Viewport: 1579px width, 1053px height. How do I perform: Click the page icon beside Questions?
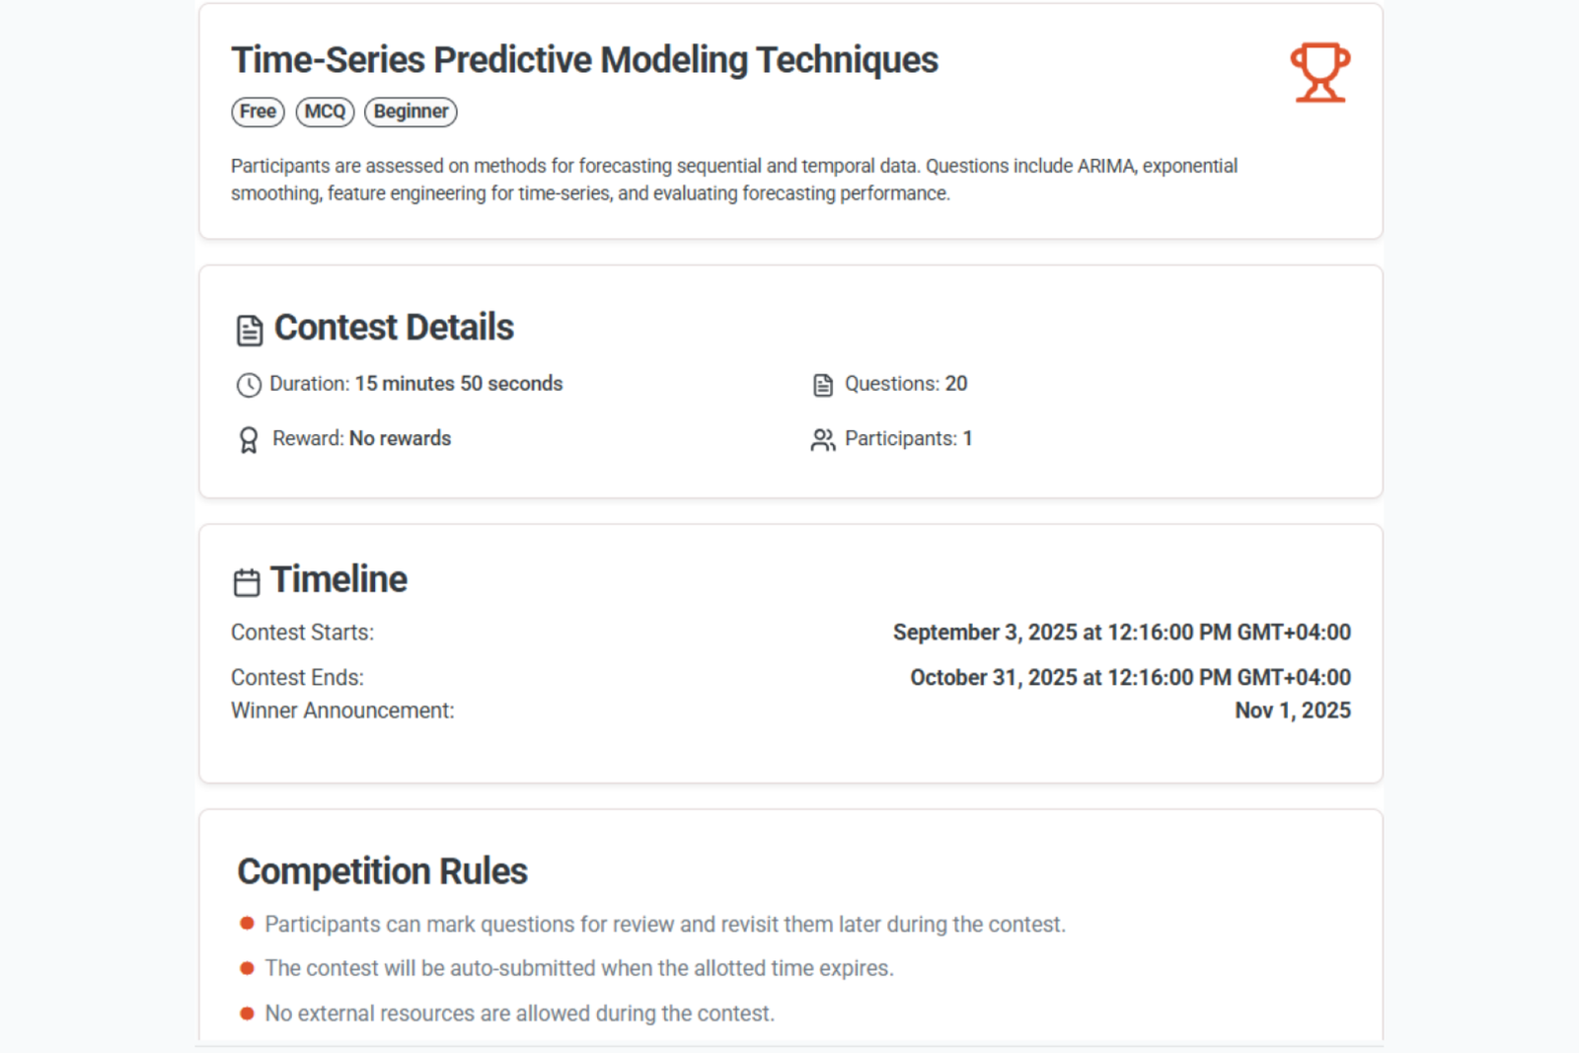click(x=823, y=385)
